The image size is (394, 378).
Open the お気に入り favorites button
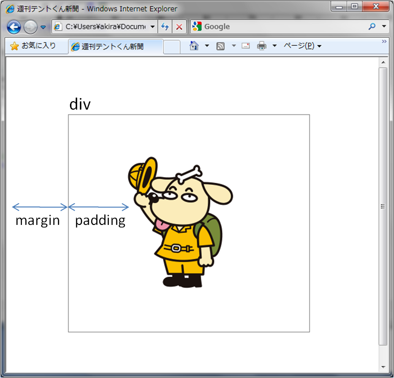[33, 46]
